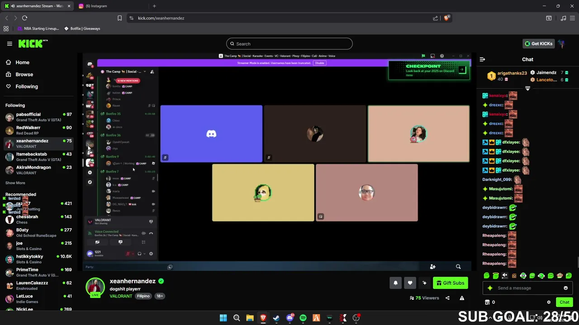
Task: Click the chat scrollbar
Action: coord(577,262)
